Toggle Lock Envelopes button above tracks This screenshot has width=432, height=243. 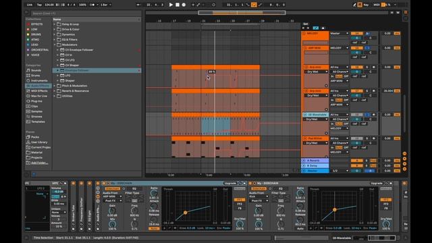(323, 28)
